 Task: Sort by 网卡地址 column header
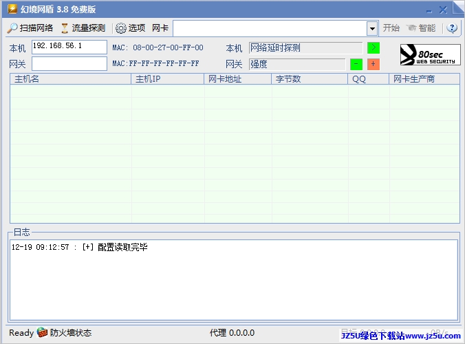238,79
